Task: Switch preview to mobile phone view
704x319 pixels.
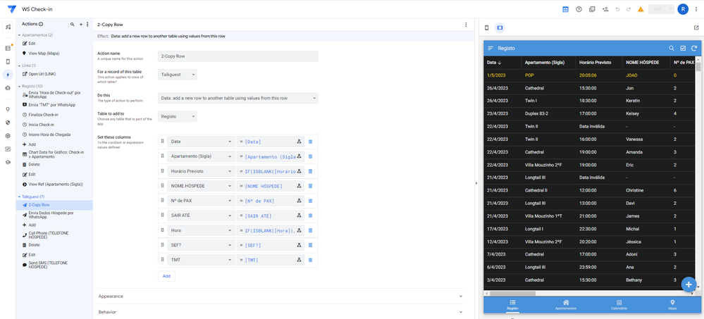Action: [487, 28]
